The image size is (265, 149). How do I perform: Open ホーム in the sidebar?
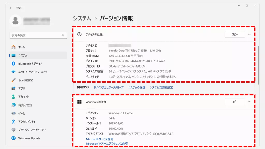pos(38,47)
